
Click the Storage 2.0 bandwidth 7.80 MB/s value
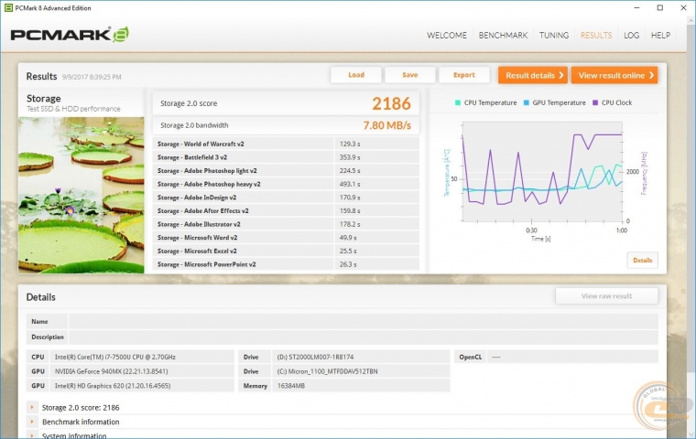click(387, 125)
